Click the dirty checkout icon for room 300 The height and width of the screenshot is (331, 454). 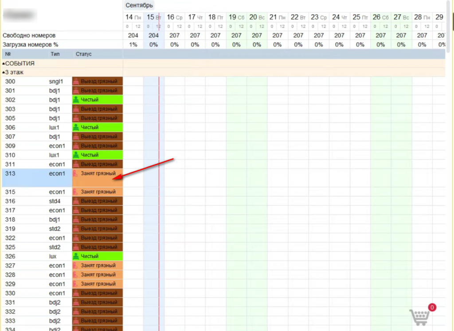click(x=76, y=82)
